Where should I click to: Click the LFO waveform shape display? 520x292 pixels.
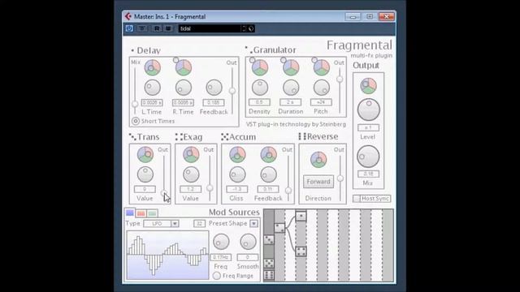tap(168, 255)
